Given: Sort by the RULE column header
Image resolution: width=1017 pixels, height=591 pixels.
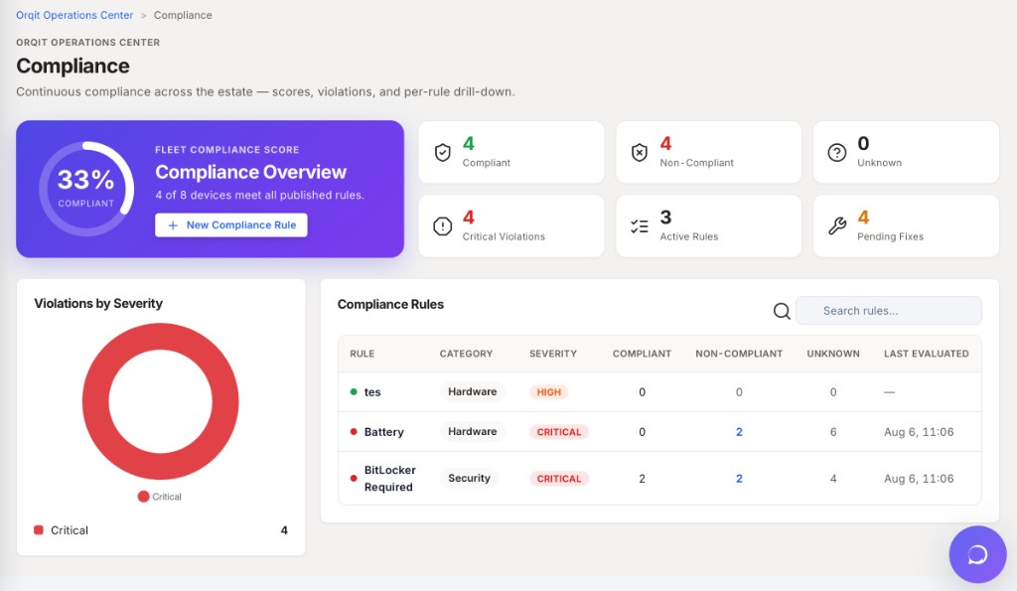Looking at the screenshot, I should [362, 354].
